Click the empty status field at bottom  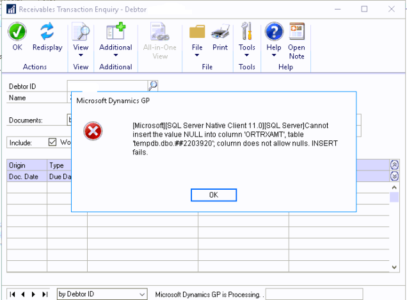tap(314, 294)
